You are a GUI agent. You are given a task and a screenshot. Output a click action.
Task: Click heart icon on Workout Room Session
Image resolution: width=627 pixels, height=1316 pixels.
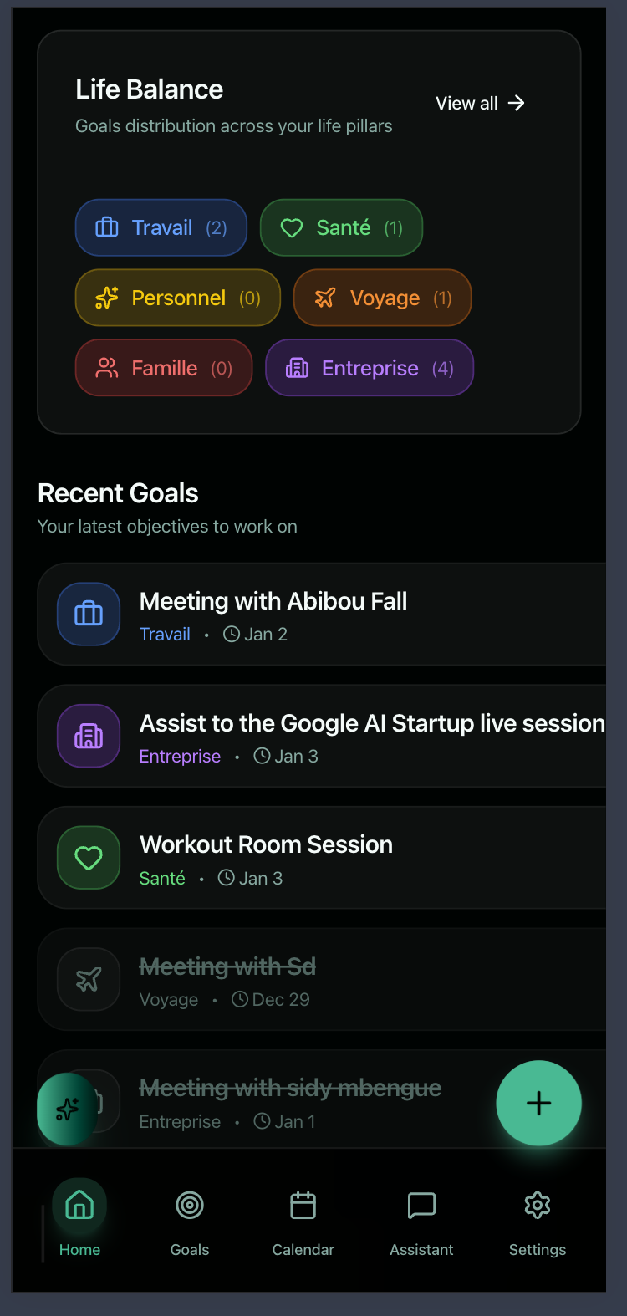pyautogui.click(x=89, y=858)
